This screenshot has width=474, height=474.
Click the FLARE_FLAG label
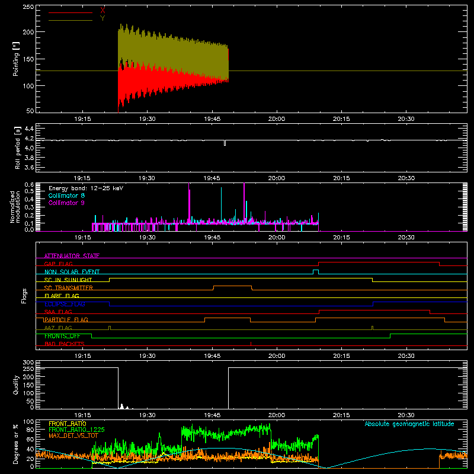click(62, 296)
